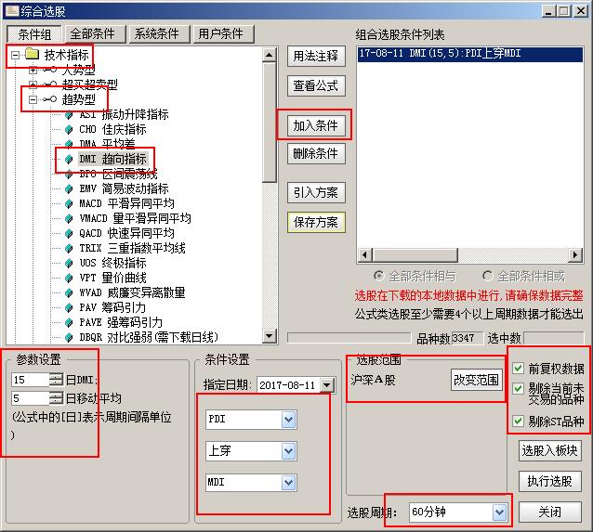
Task: Click the CHO 佳庆指标 diamond icon
Action: [x=69, y=129]
